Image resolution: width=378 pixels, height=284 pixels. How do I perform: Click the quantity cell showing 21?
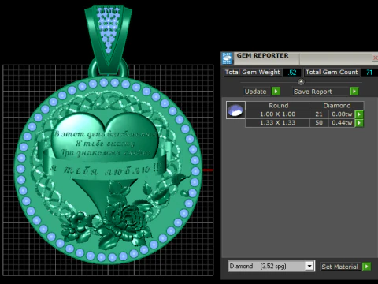pyautogui.click(x=319, y=114)
